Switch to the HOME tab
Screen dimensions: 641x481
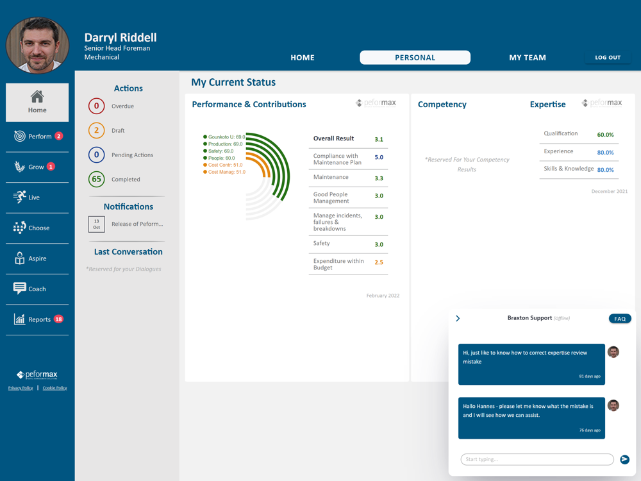point(303,58)
